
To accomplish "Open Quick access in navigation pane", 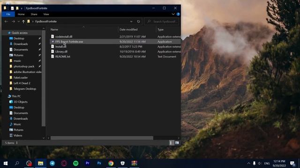I will pyautogui.click(x=20, y=33).
